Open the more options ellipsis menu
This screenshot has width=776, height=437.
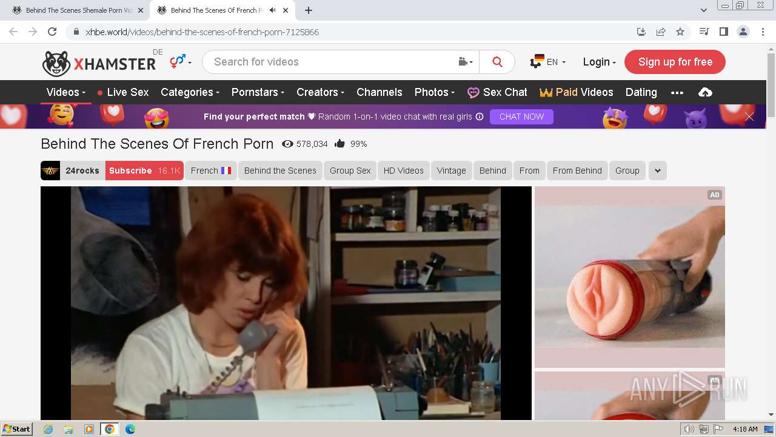[x=677, y=93]
